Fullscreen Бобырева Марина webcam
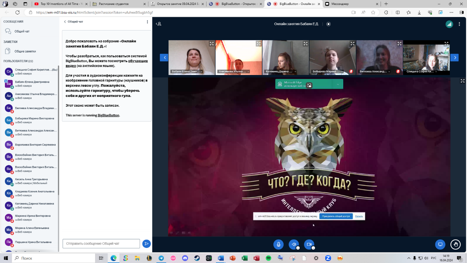The image size is (467, 263). click(x=352, y=43)
